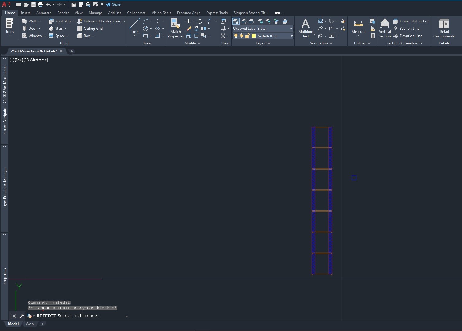
Task: Expand the layer selection dropdown
Action: pos(291,36)
